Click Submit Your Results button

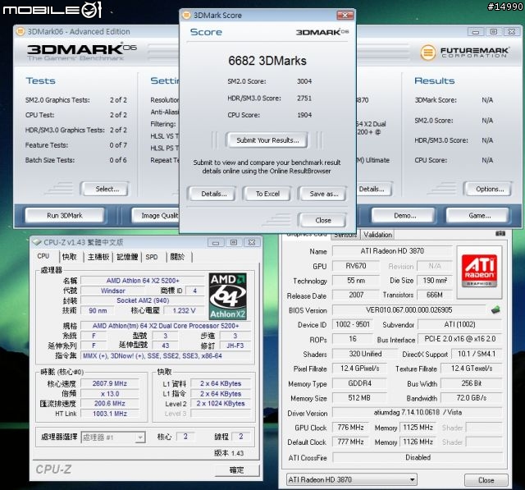point(267,140)
